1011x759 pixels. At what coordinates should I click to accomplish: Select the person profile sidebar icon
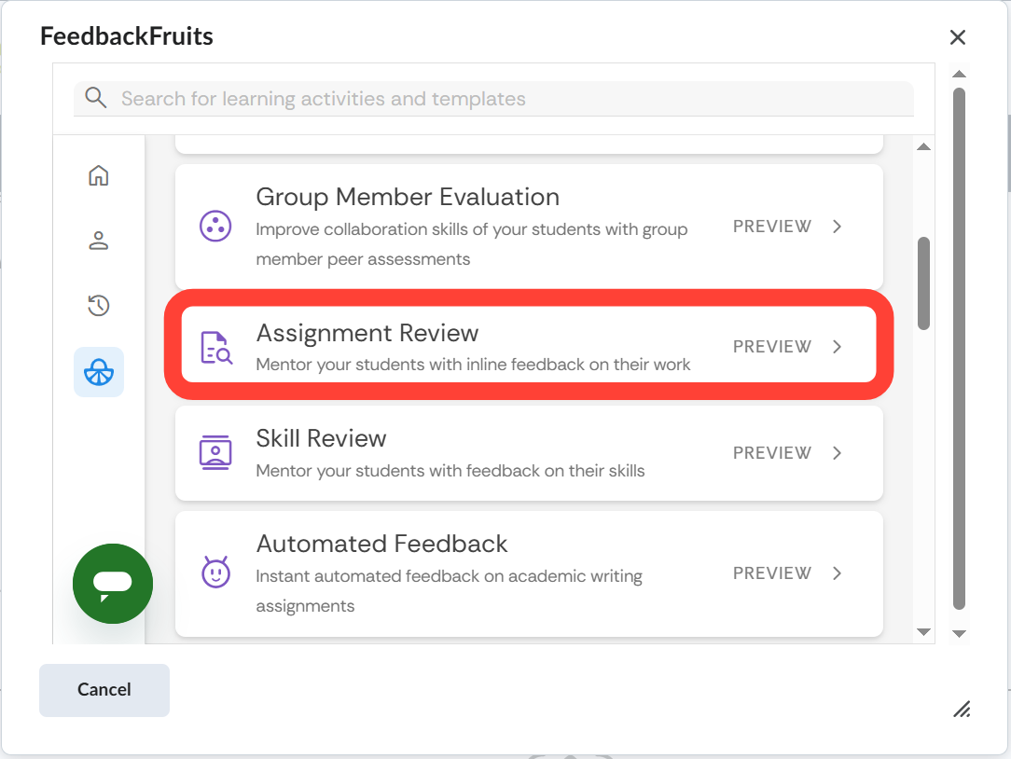[99, 241]
